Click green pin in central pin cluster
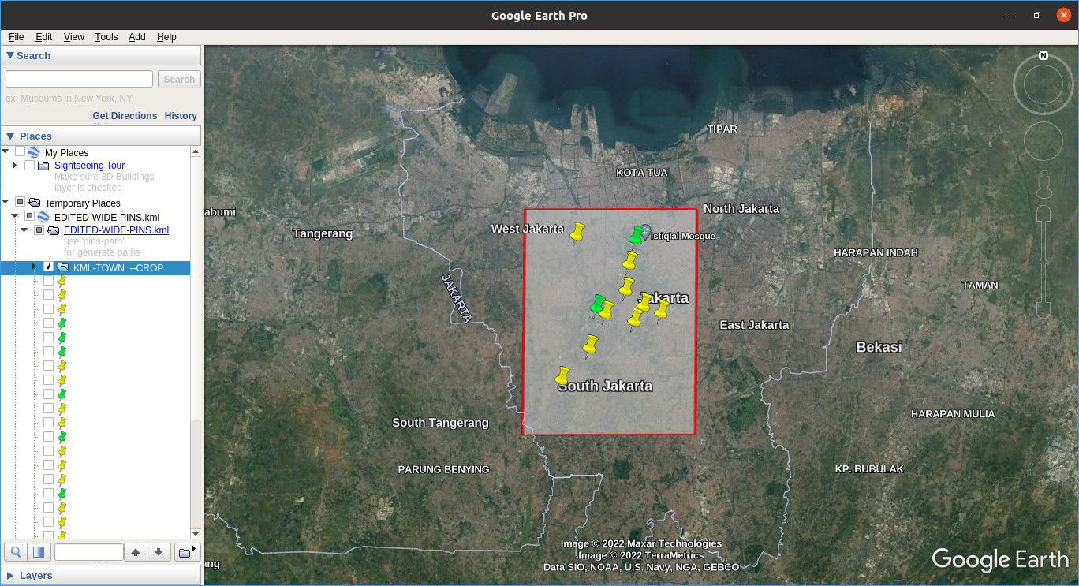 coord(597,304)
